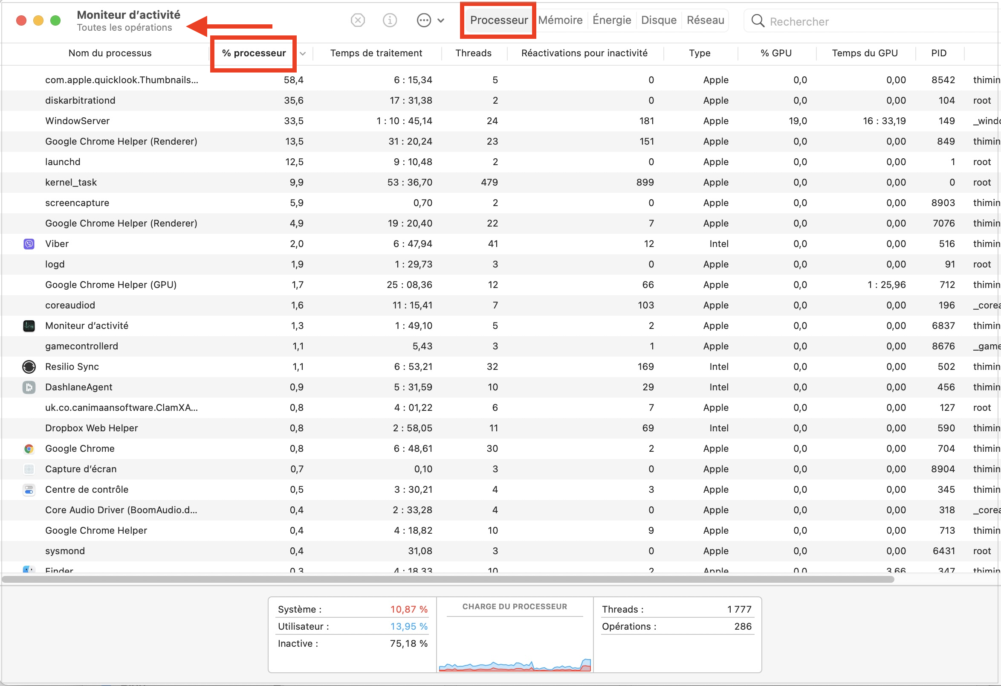Open the Énergie tab
1001x686 pixels.
click(x=612, y=20)
